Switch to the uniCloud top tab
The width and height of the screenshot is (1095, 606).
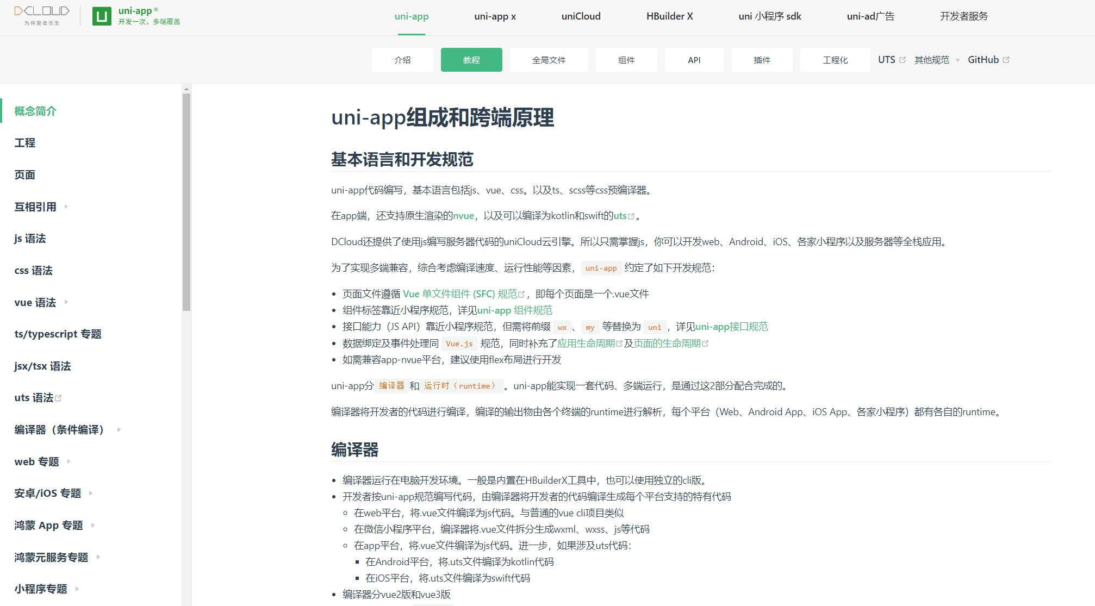(581, 16)
